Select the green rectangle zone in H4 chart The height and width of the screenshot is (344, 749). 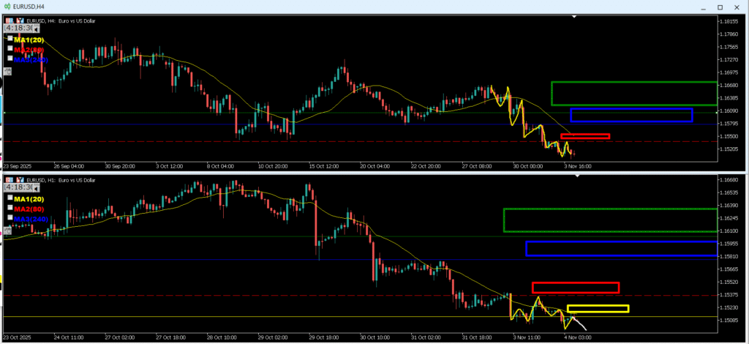click(633, 83)
